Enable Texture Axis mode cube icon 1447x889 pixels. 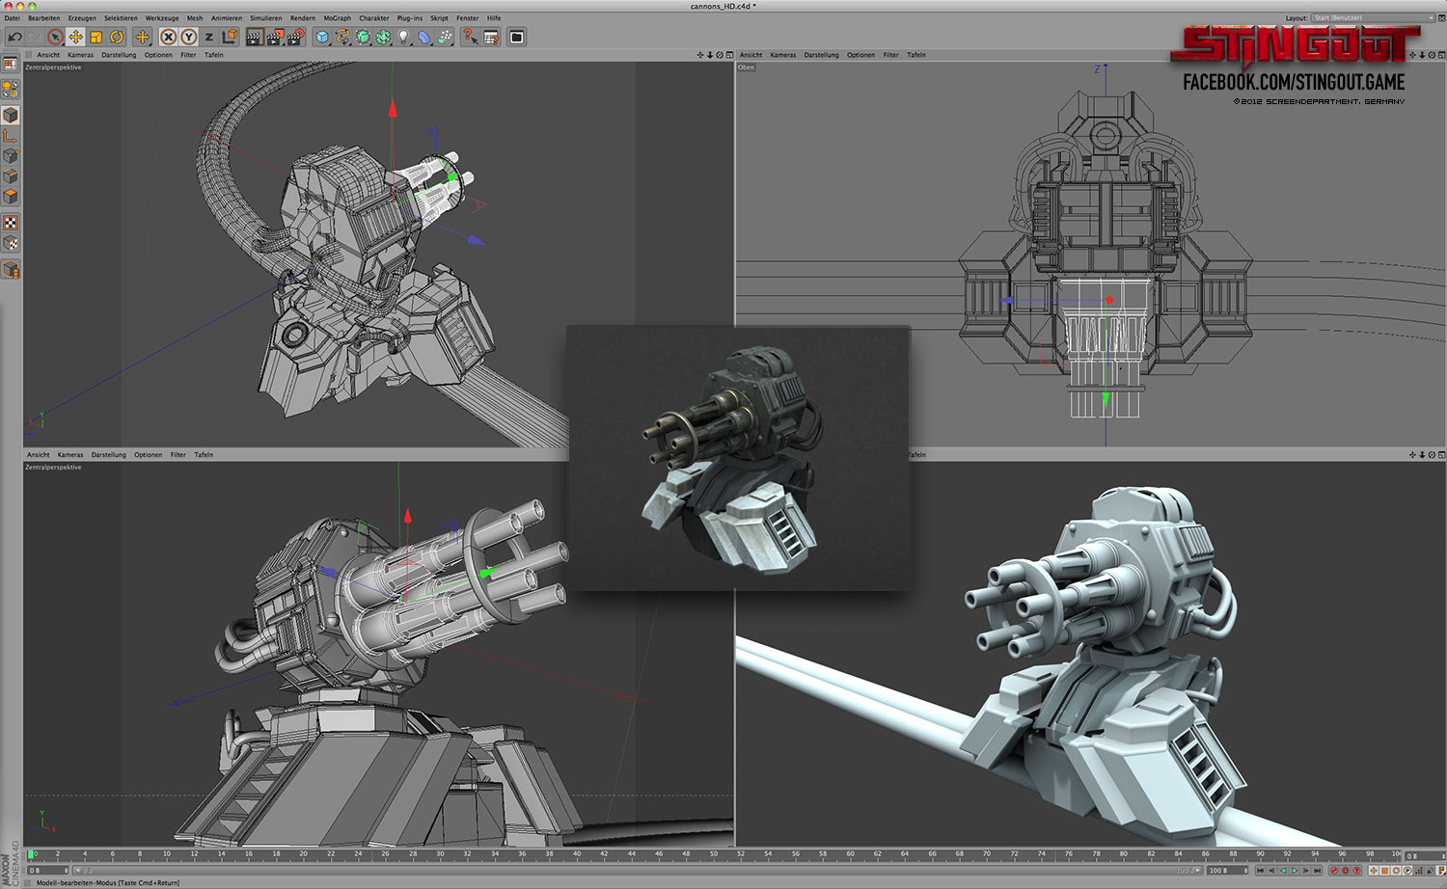(x=10, y=243)
